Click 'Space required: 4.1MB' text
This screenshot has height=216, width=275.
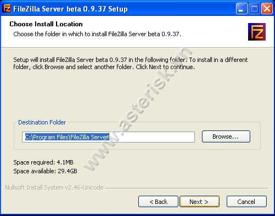[43, 162]
